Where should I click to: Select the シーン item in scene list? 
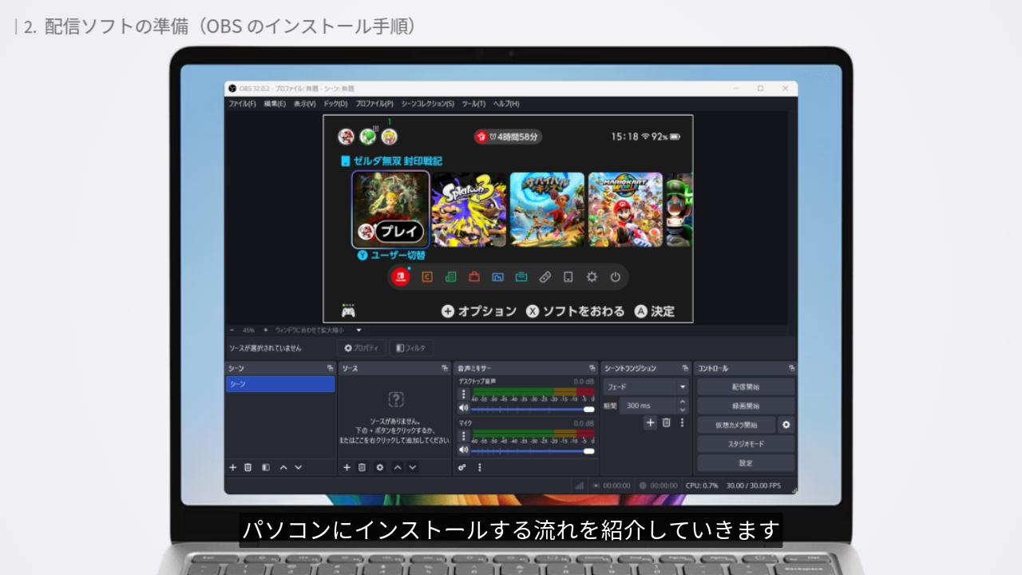point(279,384)
